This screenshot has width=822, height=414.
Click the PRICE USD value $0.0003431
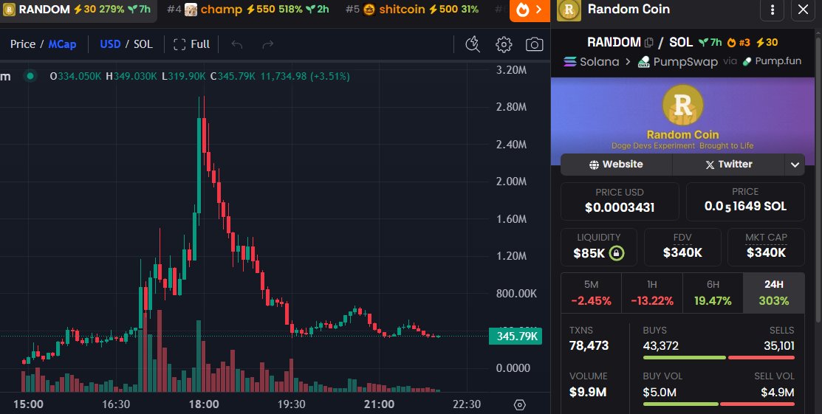(620, 207)
